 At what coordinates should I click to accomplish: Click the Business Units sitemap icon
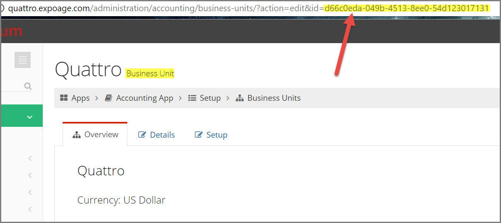pos(240,98)
